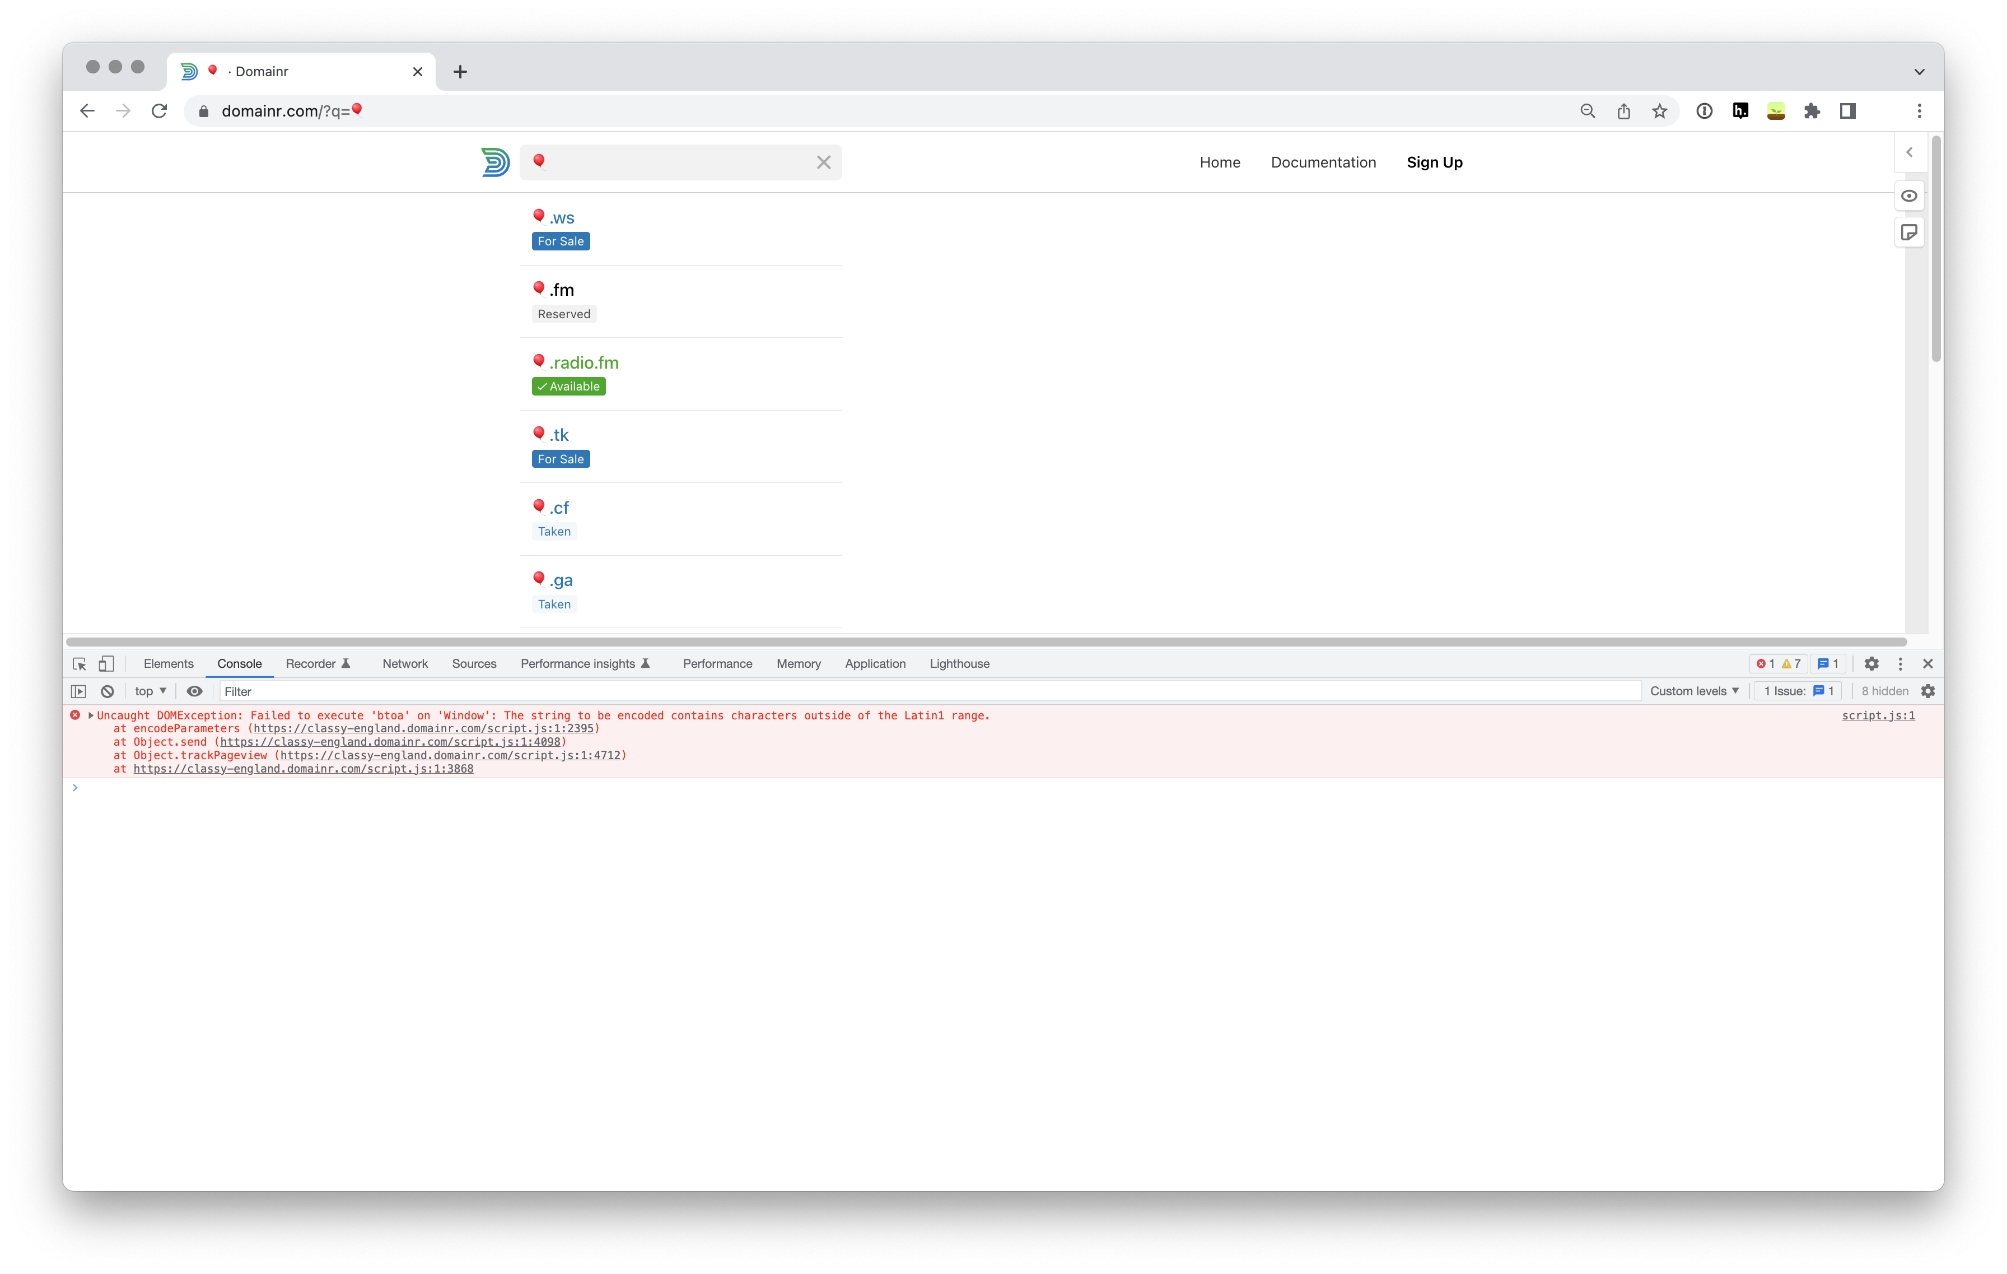Toggle device toolbar icon in DevTools
Image resolution: width=2007 pixels, height=1274 pixels.
[107, 664]
